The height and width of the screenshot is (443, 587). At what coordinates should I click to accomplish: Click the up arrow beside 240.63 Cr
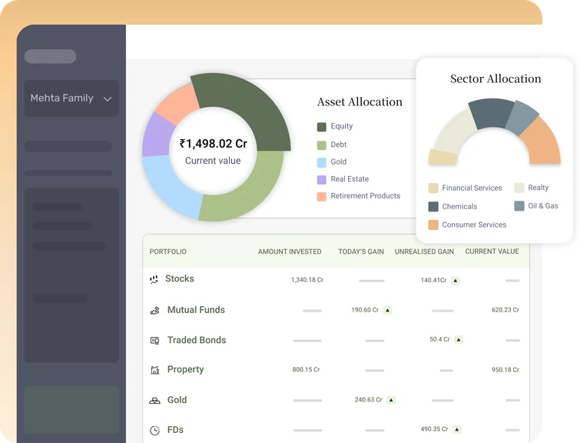tap(391, 400)
